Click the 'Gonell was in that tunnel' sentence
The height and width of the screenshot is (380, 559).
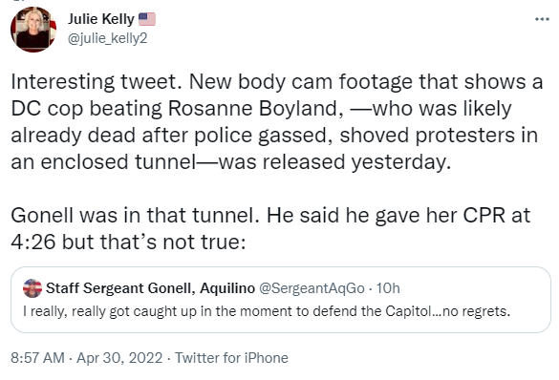(135, 216)
